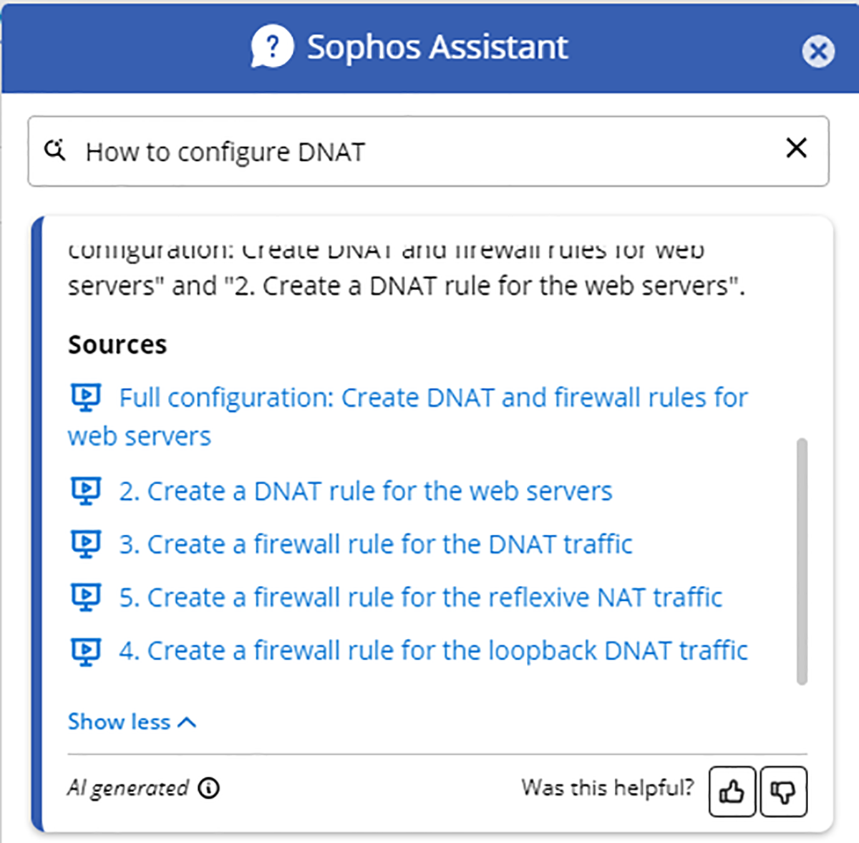Open Create a DNAT rule for web servers
The width and height of the screenshot is (859, 843).
(367, 491)
